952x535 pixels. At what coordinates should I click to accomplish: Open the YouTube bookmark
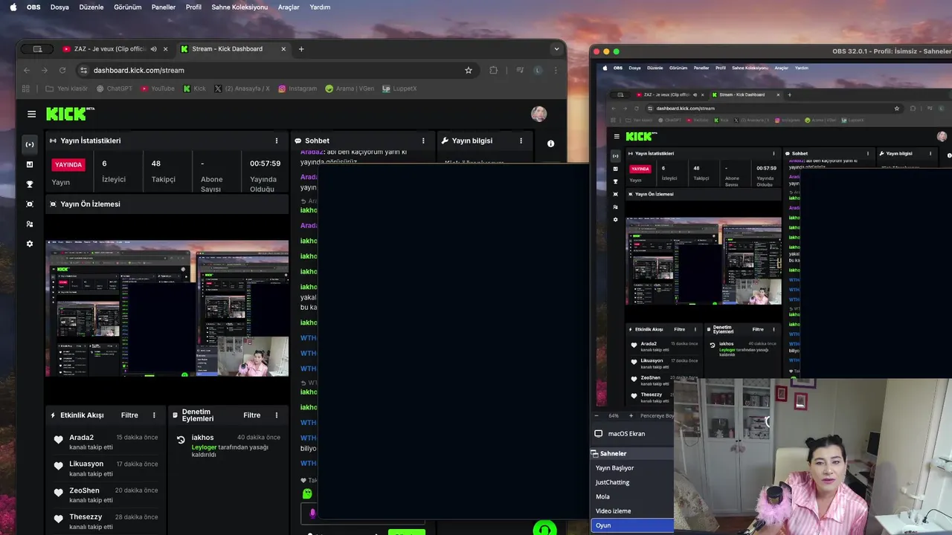[157, 88]
